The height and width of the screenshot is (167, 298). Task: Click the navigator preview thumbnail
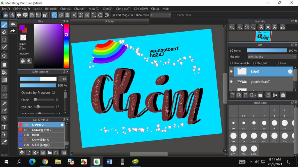(263, 36)
